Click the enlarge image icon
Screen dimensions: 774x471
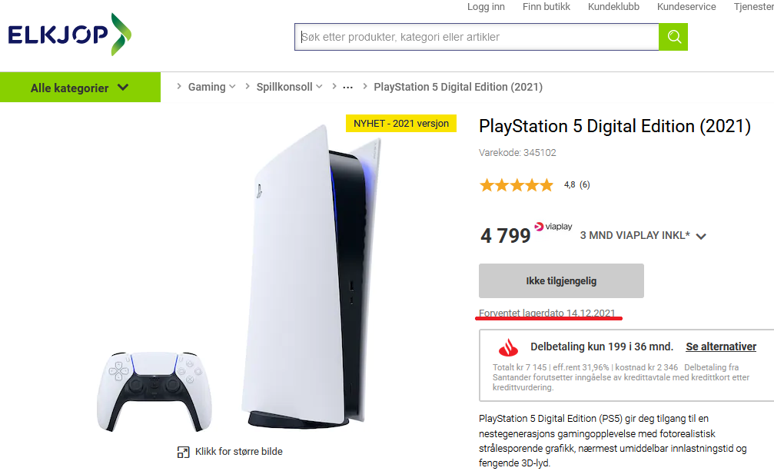tap(183, 452)
